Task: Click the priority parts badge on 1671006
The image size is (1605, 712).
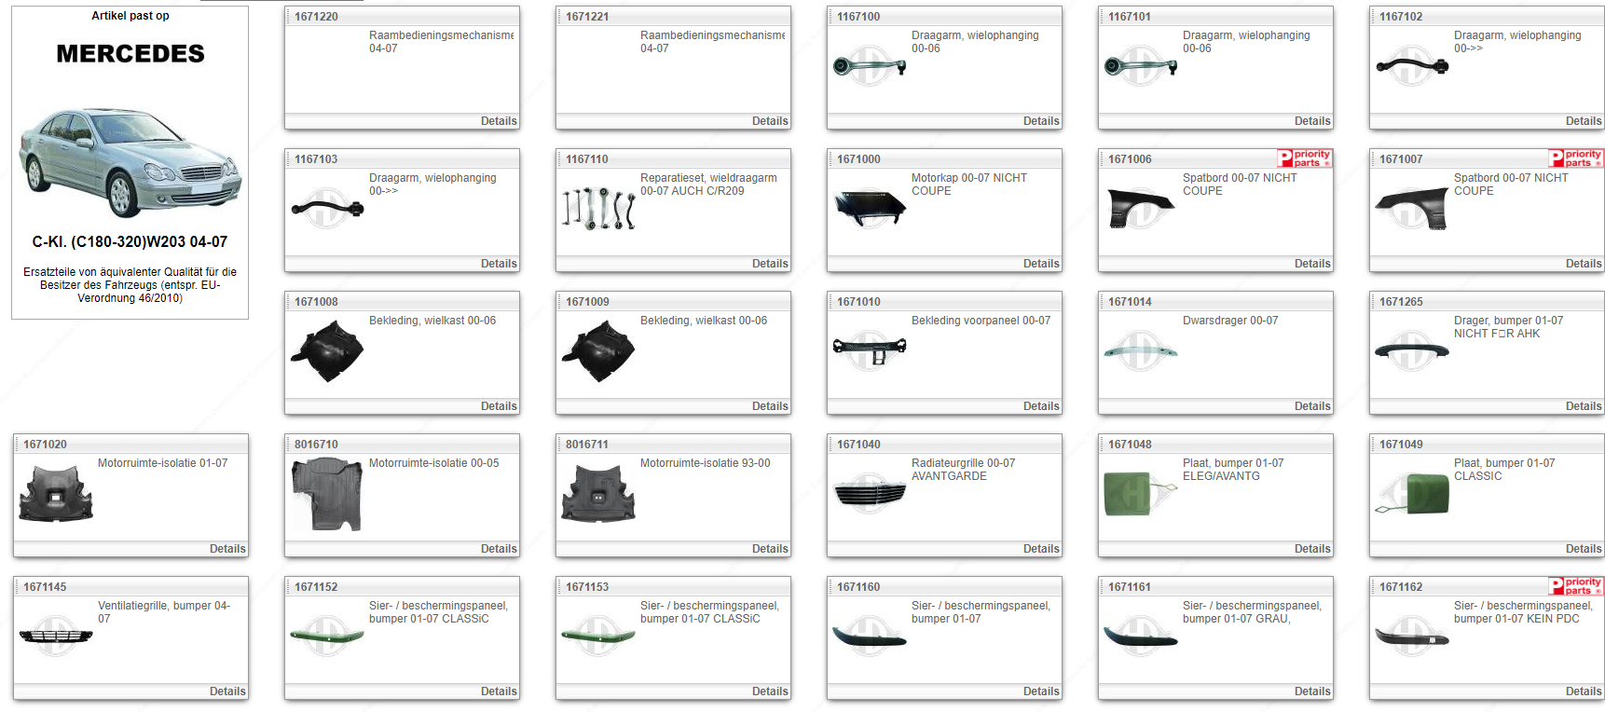Action: tap(1304, 158)
